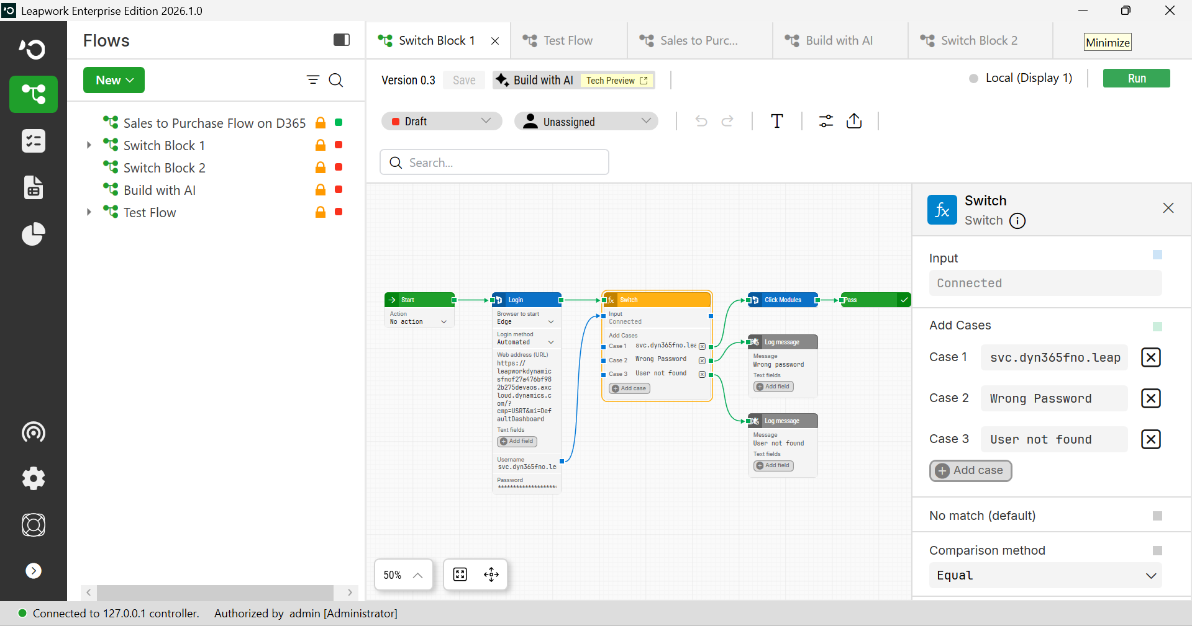Click Add case on canvas Switch block

click(629, 388)
